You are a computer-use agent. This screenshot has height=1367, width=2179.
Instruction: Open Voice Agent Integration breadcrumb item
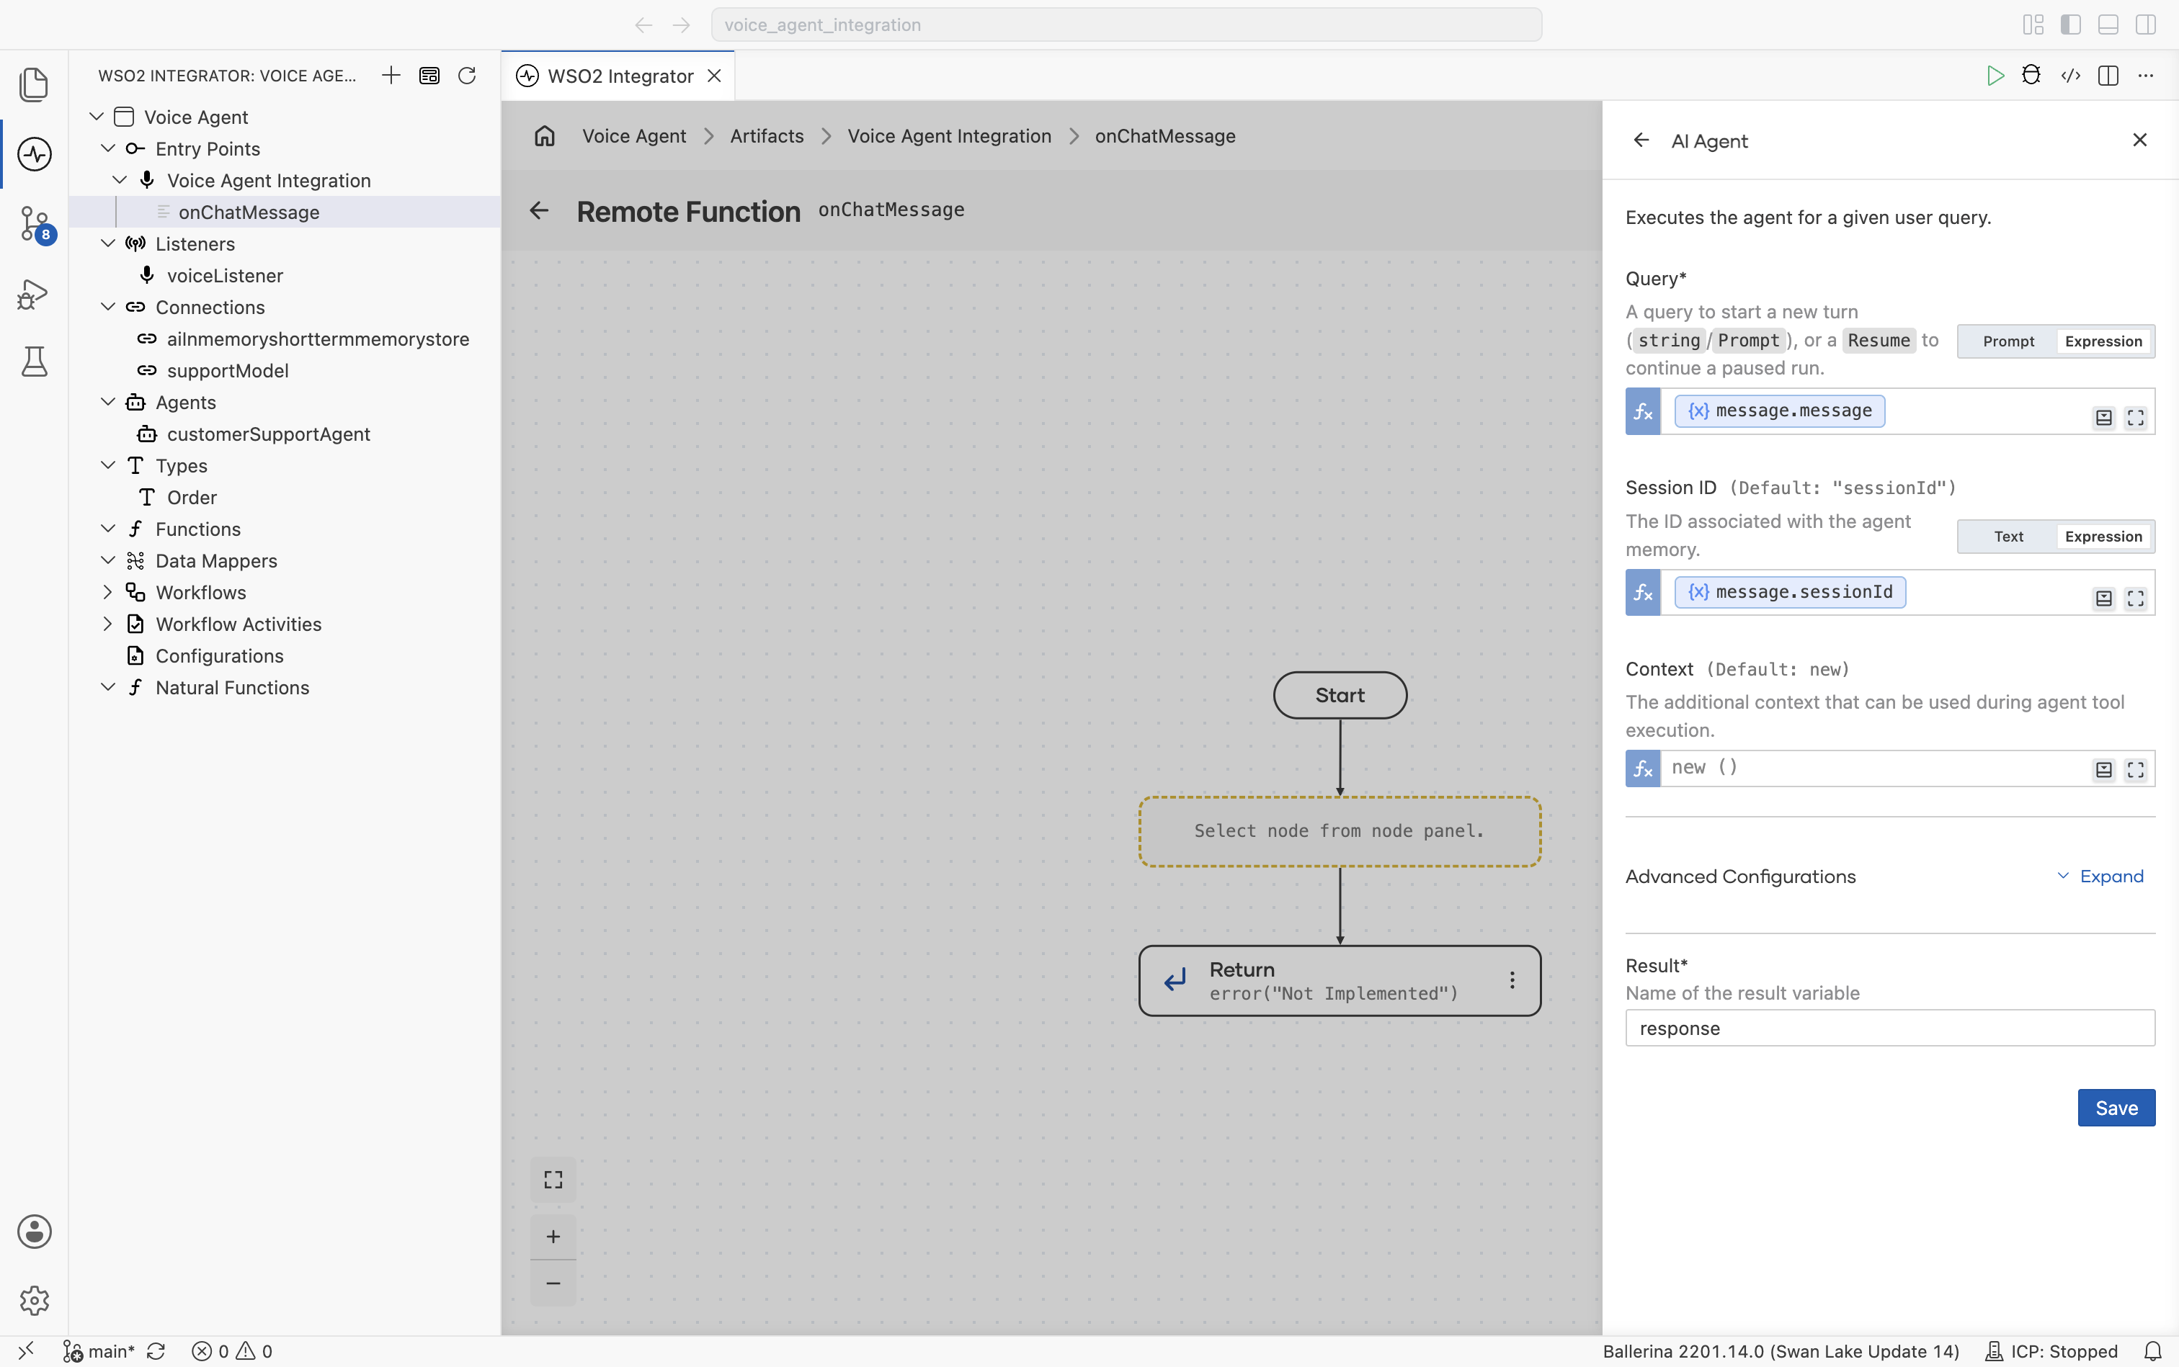coord(949,135)
